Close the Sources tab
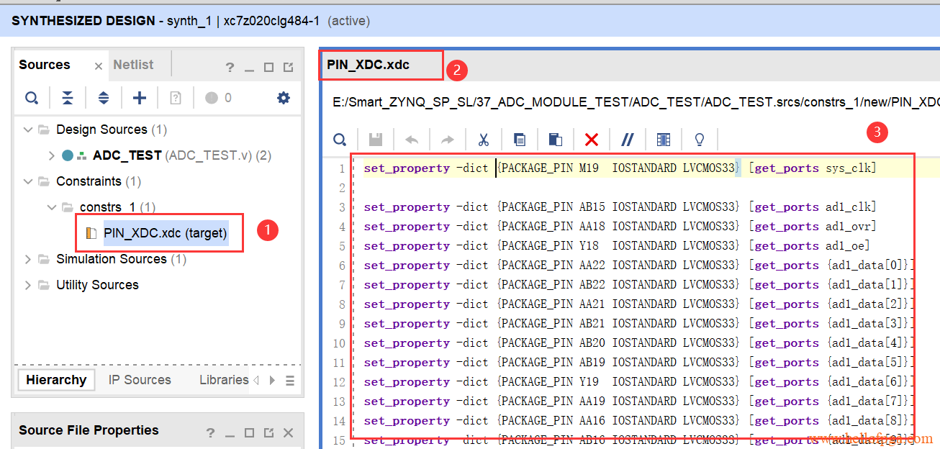Viewport: 940px width, 449px height. 99,66
